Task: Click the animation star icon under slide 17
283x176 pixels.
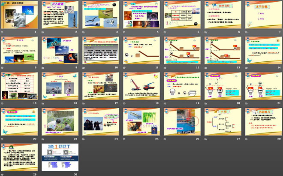Action: (84, 103)
